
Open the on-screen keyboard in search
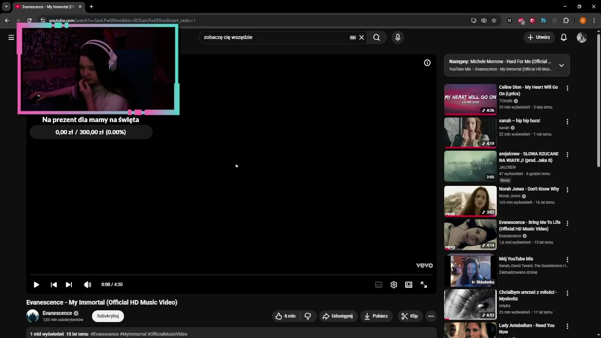353,38
